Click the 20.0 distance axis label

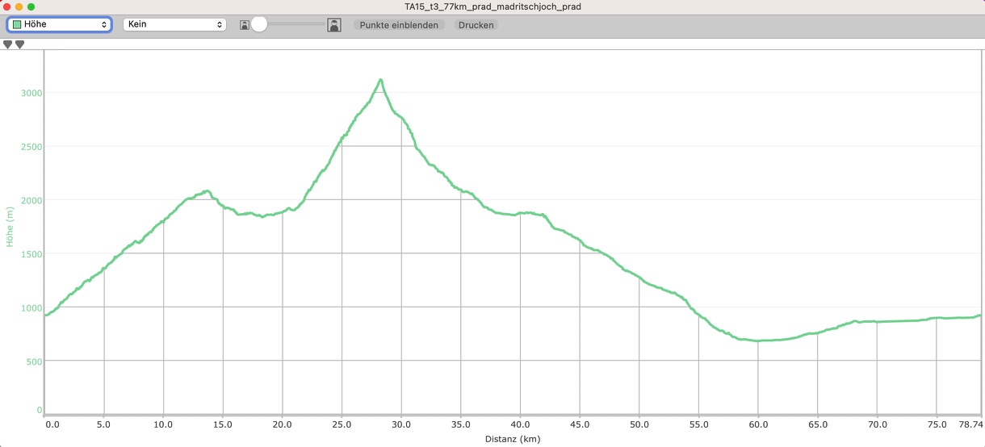coord(283,424)
